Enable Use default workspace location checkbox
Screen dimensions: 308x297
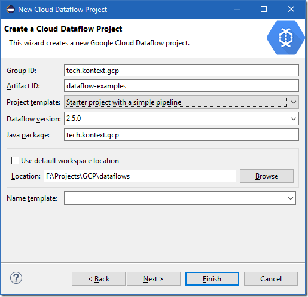[15, 161]
